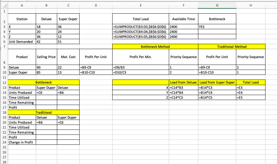The height and width of the screenshot is (164, 277).
Task: Click Available Time 2400 for station Y
Action: click(x=183, y=32)
